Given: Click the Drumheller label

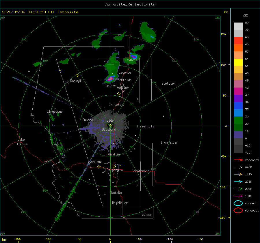Looking at the screenshot, I should (x=169, y=142).
